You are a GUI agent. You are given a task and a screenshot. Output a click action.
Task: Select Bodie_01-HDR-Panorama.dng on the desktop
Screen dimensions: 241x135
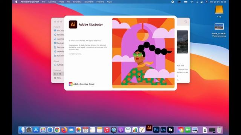point(219,30)
